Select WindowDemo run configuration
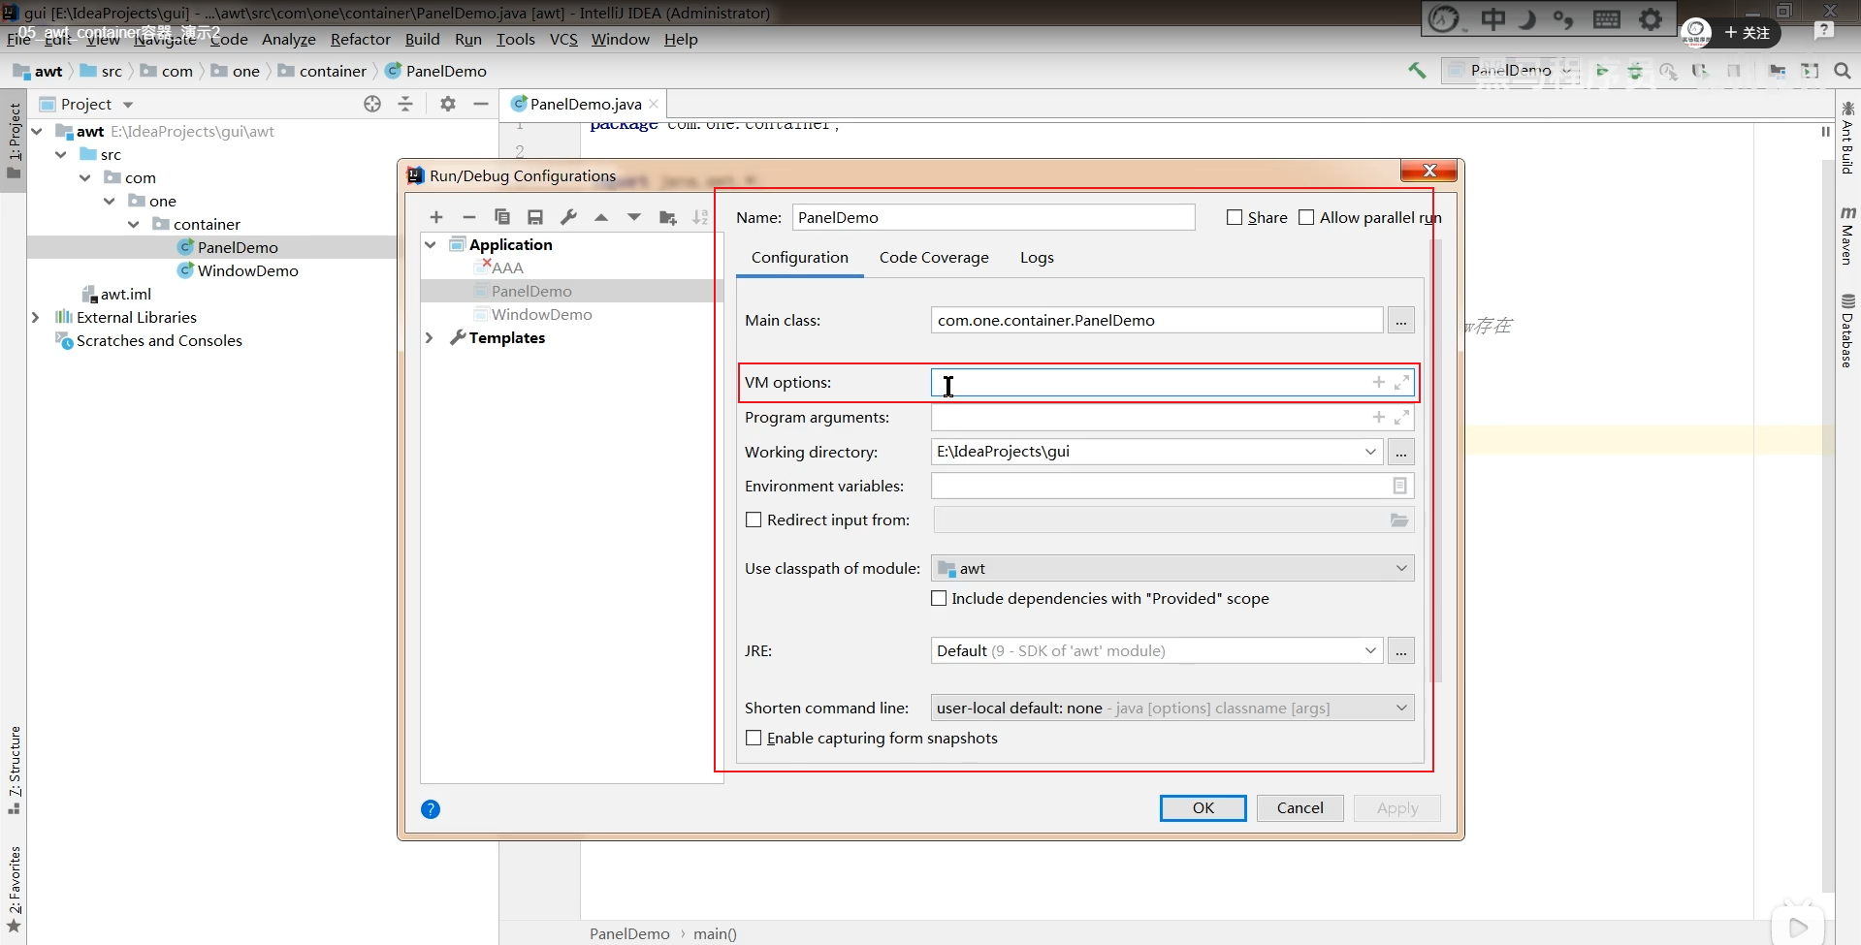Viewport: 1861px width, 945px height. click(x=541, y=314)
